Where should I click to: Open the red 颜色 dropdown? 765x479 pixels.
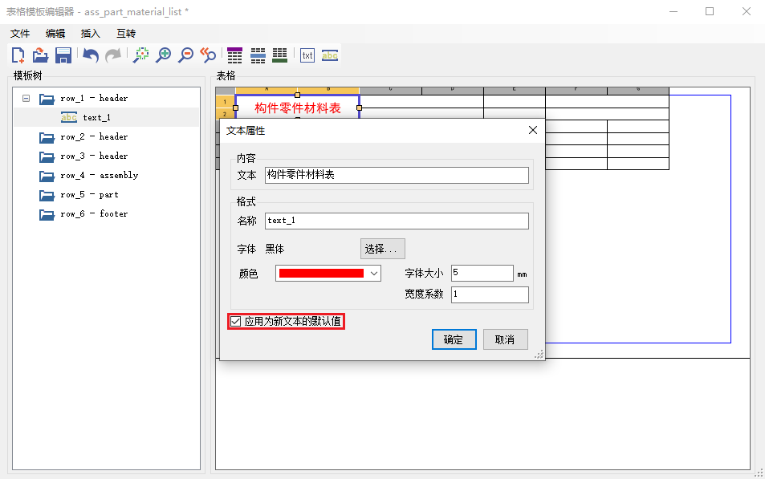coord(373,274)
